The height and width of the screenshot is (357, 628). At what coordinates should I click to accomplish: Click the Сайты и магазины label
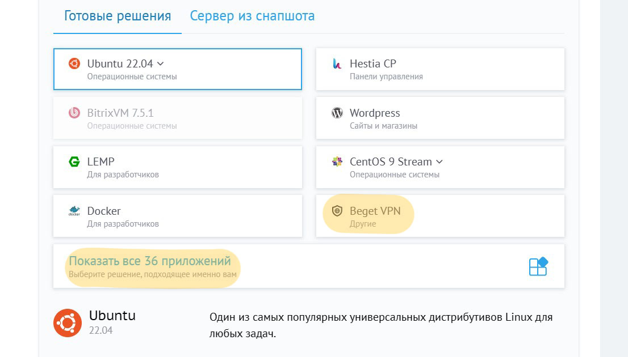click(x=383, y=126)
